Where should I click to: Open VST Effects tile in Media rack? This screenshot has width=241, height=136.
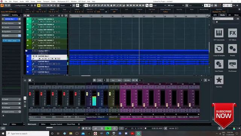point(232,33)
